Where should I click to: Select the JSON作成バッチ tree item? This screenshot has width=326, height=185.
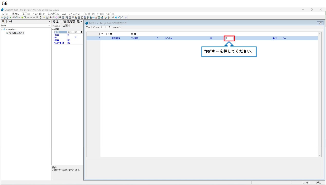pos(17,33)
